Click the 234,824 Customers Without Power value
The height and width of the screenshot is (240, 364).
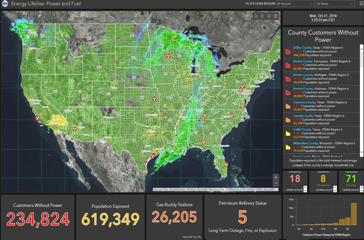coord(38,219)
